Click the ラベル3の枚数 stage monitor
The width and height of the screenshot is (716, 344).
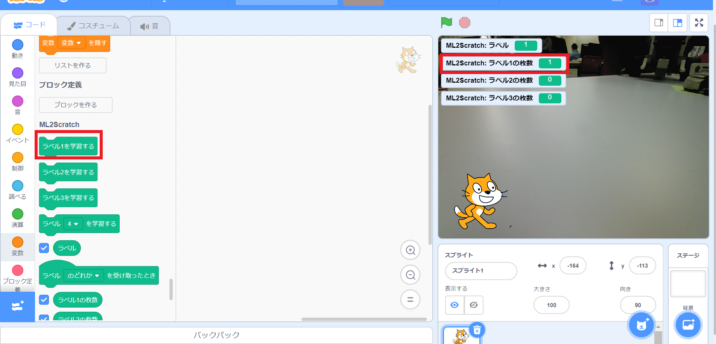pos(503,98)
